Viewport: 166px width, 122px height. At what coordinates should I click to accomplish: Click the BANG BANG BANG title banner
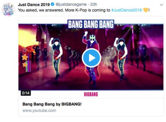pos(91,24)
